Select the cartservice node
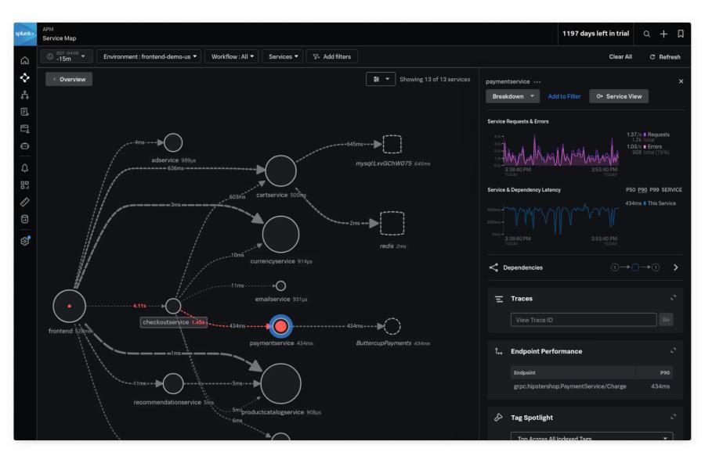The width and height of the screenshot is (705, 463). pyautogui.click(x=280, y=170)
